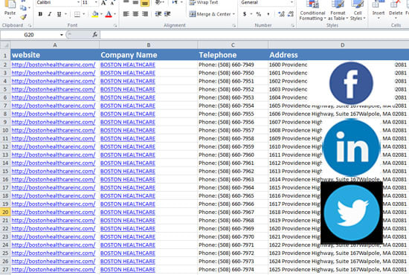Screen dimensions: 409x275
Task: Center the cell text horizontally
Action: point(135,14)
